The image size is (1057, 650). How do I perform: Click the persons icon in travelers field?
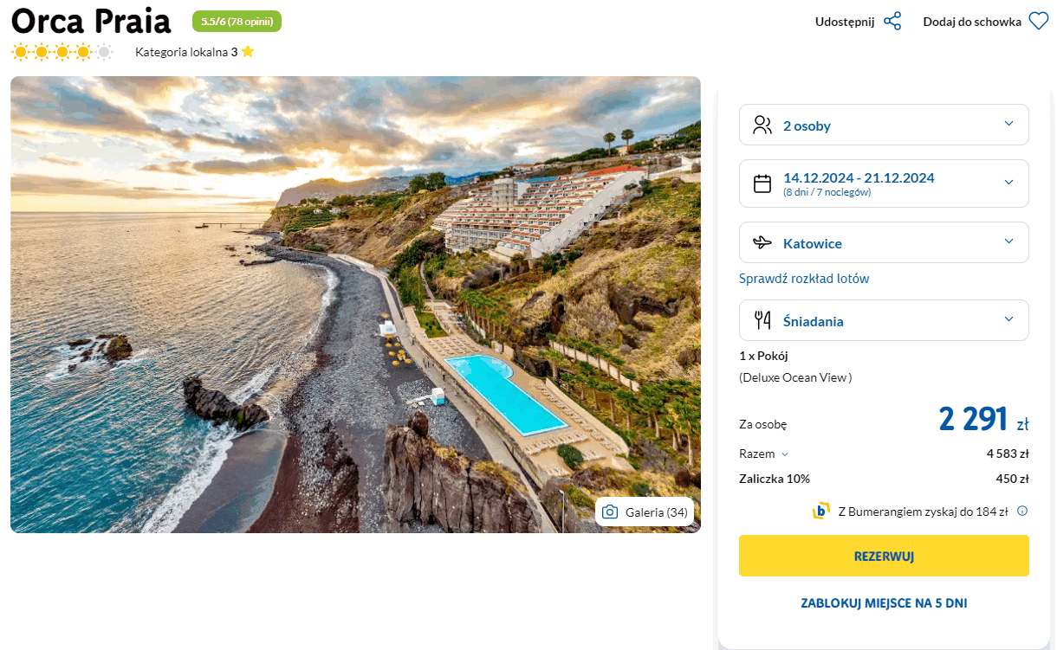[x=762, y=125]
